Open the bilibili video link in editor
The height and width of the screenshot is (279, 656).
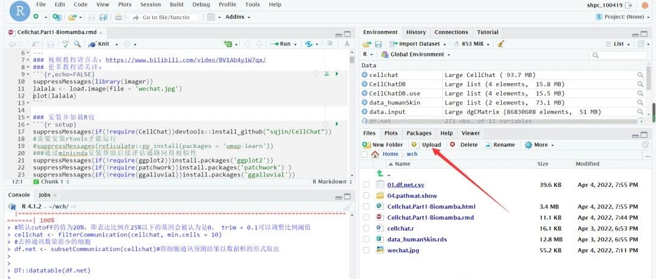point(186,60)
